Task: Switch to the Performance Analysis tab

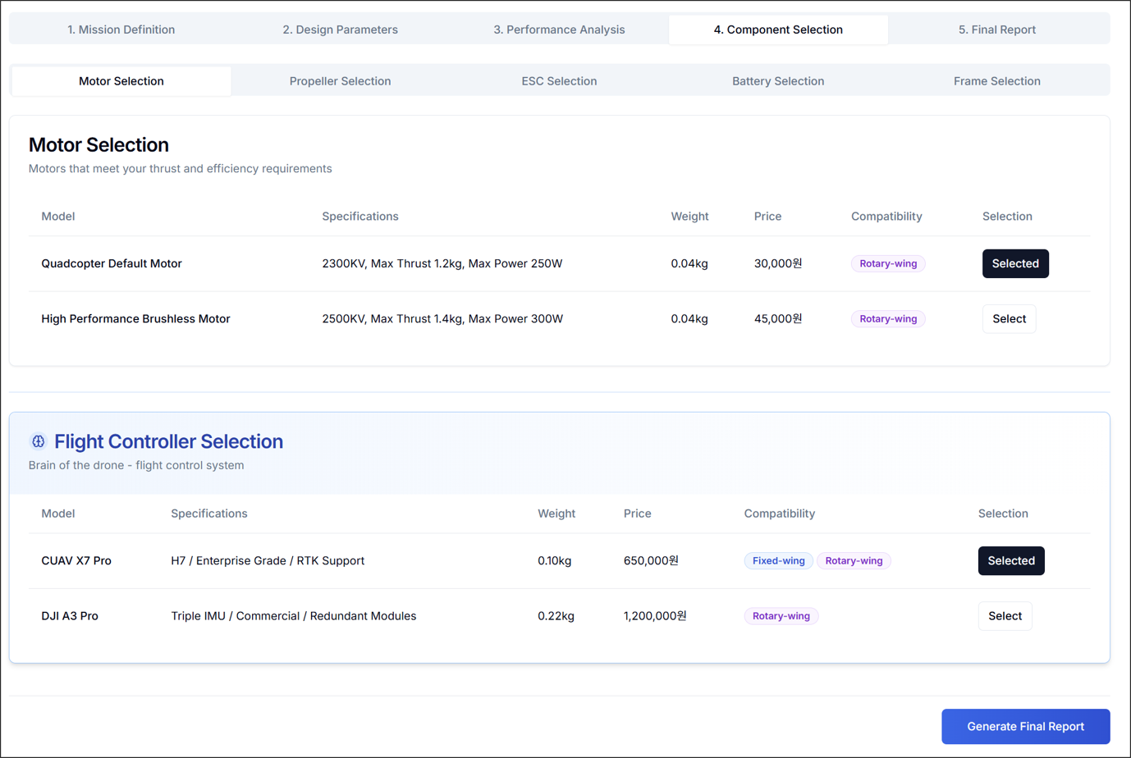Action: 559,30
